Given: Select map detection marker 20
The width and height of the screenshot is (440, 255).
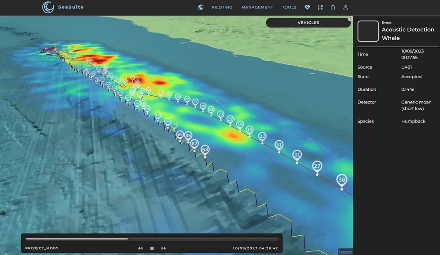Looking at the screenshot, I should pos(203,106).
